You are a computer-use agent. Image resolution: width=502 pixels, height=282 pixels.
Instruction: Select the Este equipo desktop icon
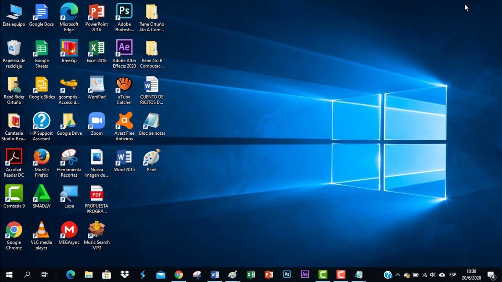pyautogui.click(x=14, y=16)
